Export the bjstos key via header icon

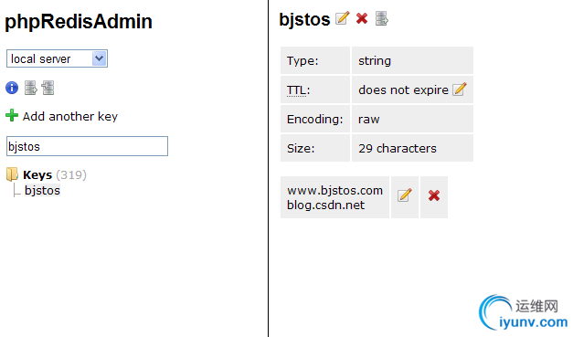point(381,18)
